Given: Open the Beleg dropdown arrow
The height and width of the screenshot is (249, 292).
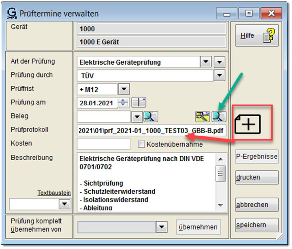Looking at the screenshot, I should (x=137, y=116).
